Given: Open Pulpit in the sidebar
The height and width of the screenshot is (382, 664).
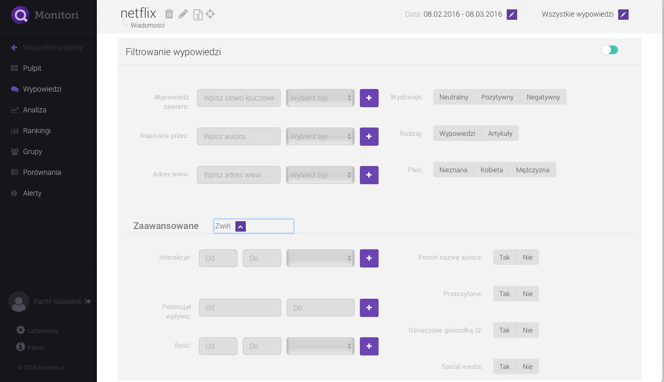Looking at the screenshot, I should 26,68.
